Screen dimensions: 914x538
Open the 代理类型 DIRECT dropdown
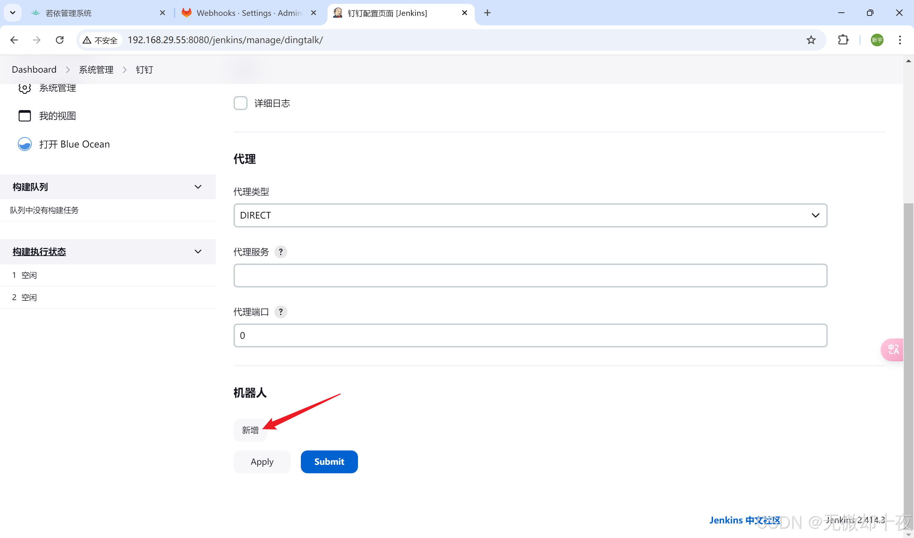(x=530, y=215)
